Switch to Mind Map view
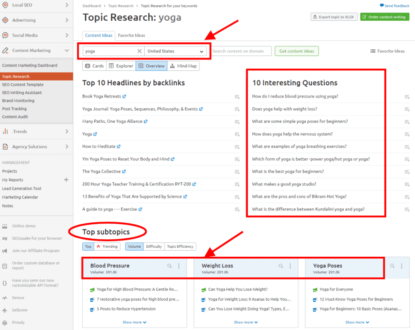 (184, 66)
